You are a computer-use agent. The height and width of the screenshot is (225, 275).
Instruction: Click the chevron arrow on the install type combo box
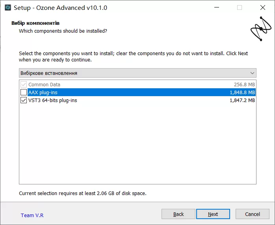(x=252, y=73)
